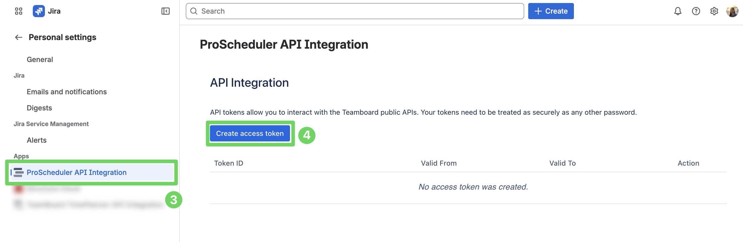Click the Create access token button
The image size is (743, 242).
[250, 133]
